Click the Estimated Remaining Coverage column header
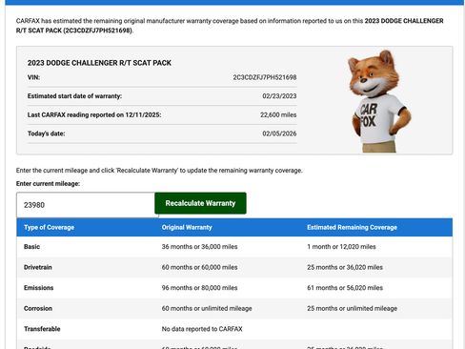 352,227
